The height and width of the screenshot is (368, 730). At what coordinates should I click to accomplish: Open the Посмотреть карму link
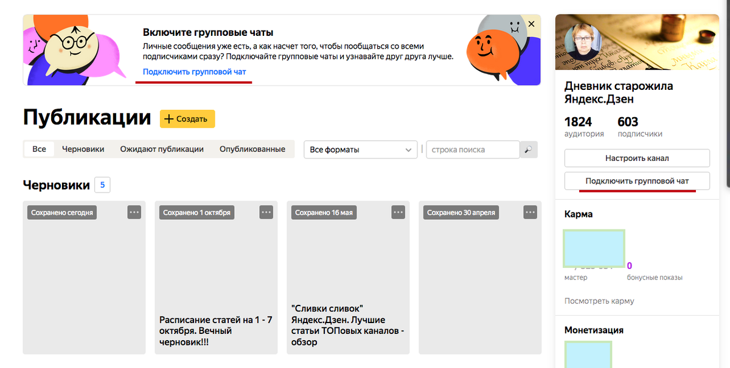coord(599,301)
